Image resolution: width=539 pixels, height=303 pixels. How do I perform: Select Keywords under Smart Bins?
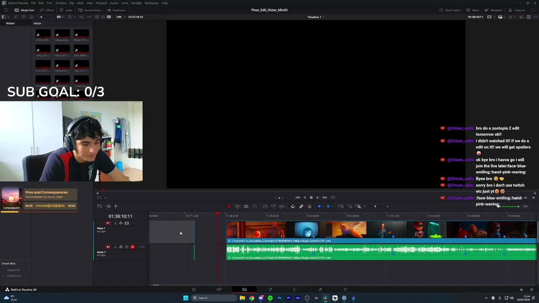13,270
